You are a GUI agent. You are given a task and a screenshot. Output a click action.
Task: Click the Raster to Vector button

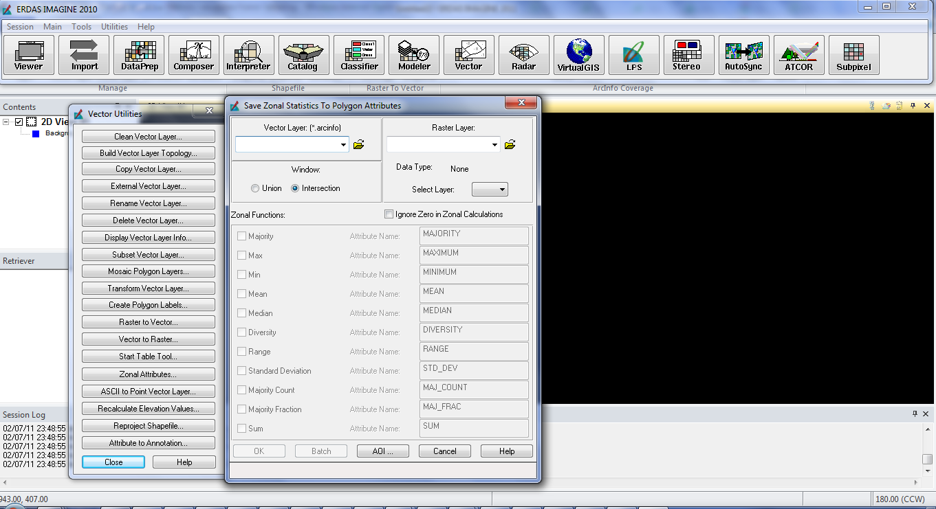tap(148, 322)
